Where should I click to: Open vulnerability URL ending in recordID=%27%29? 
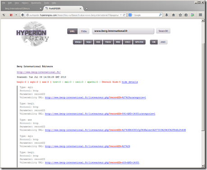pos(87,146)
